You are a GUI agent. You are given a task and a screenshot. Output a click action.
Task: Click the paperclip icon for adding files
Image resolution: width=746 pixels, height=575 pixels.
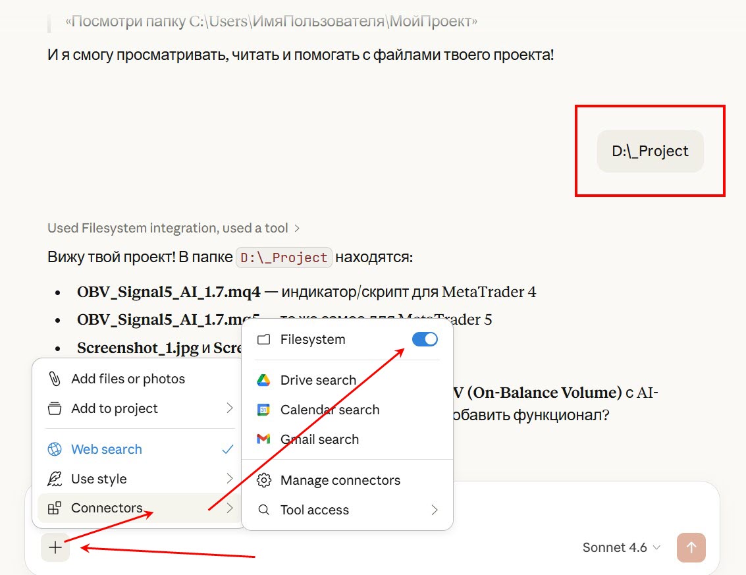click(55, 379)
